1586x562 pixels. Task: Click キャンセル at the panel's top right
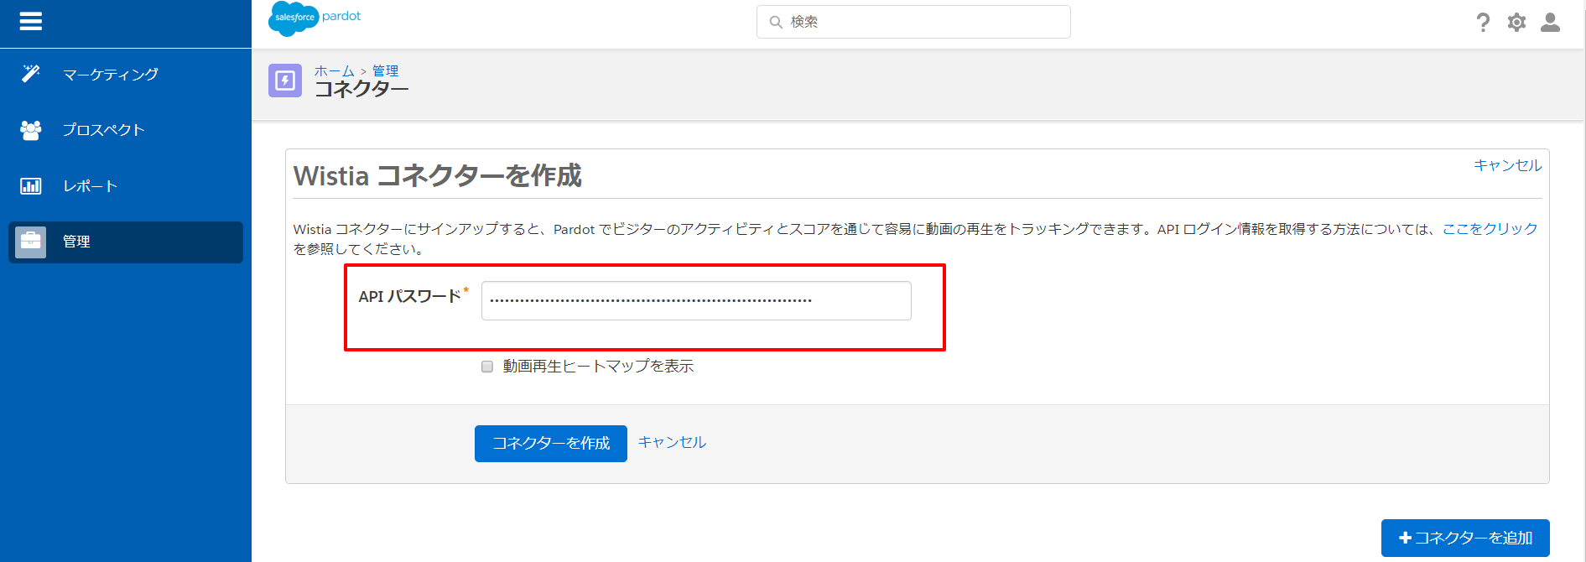coord(1507,165)
